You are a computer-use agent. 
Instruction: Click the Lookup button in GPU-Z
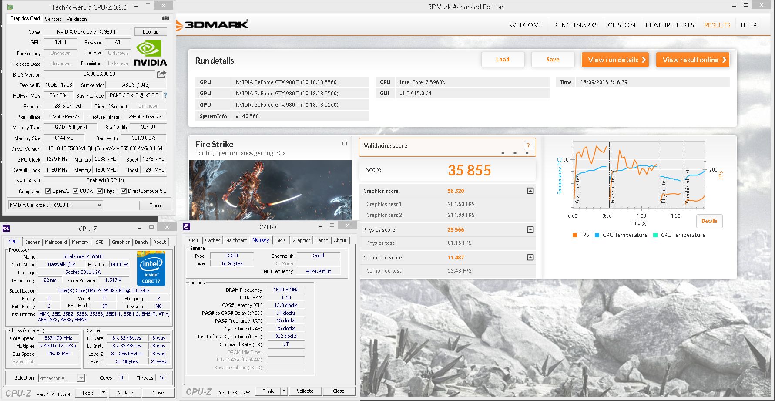pyautogui.click(x=151, y=32)
